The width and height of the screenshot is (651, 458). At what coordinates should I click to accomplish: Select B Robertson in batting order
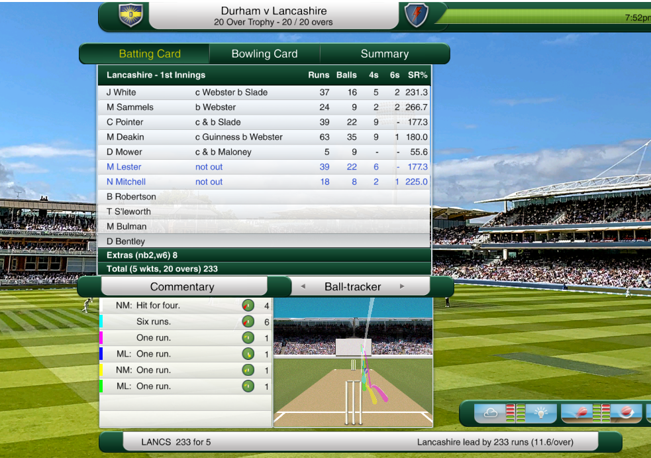[x=264, y=197]
